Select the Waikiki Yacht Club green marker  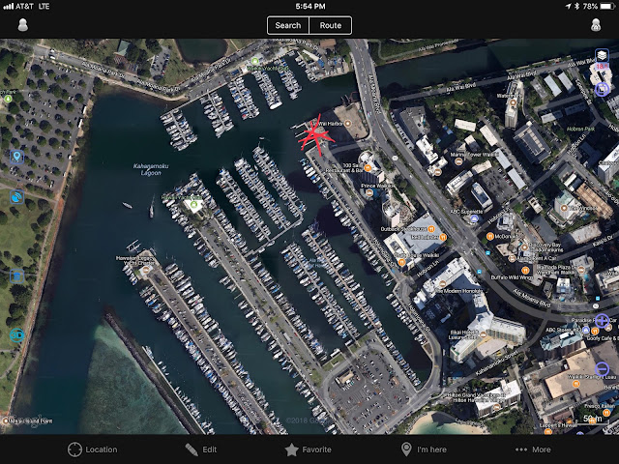255,61
